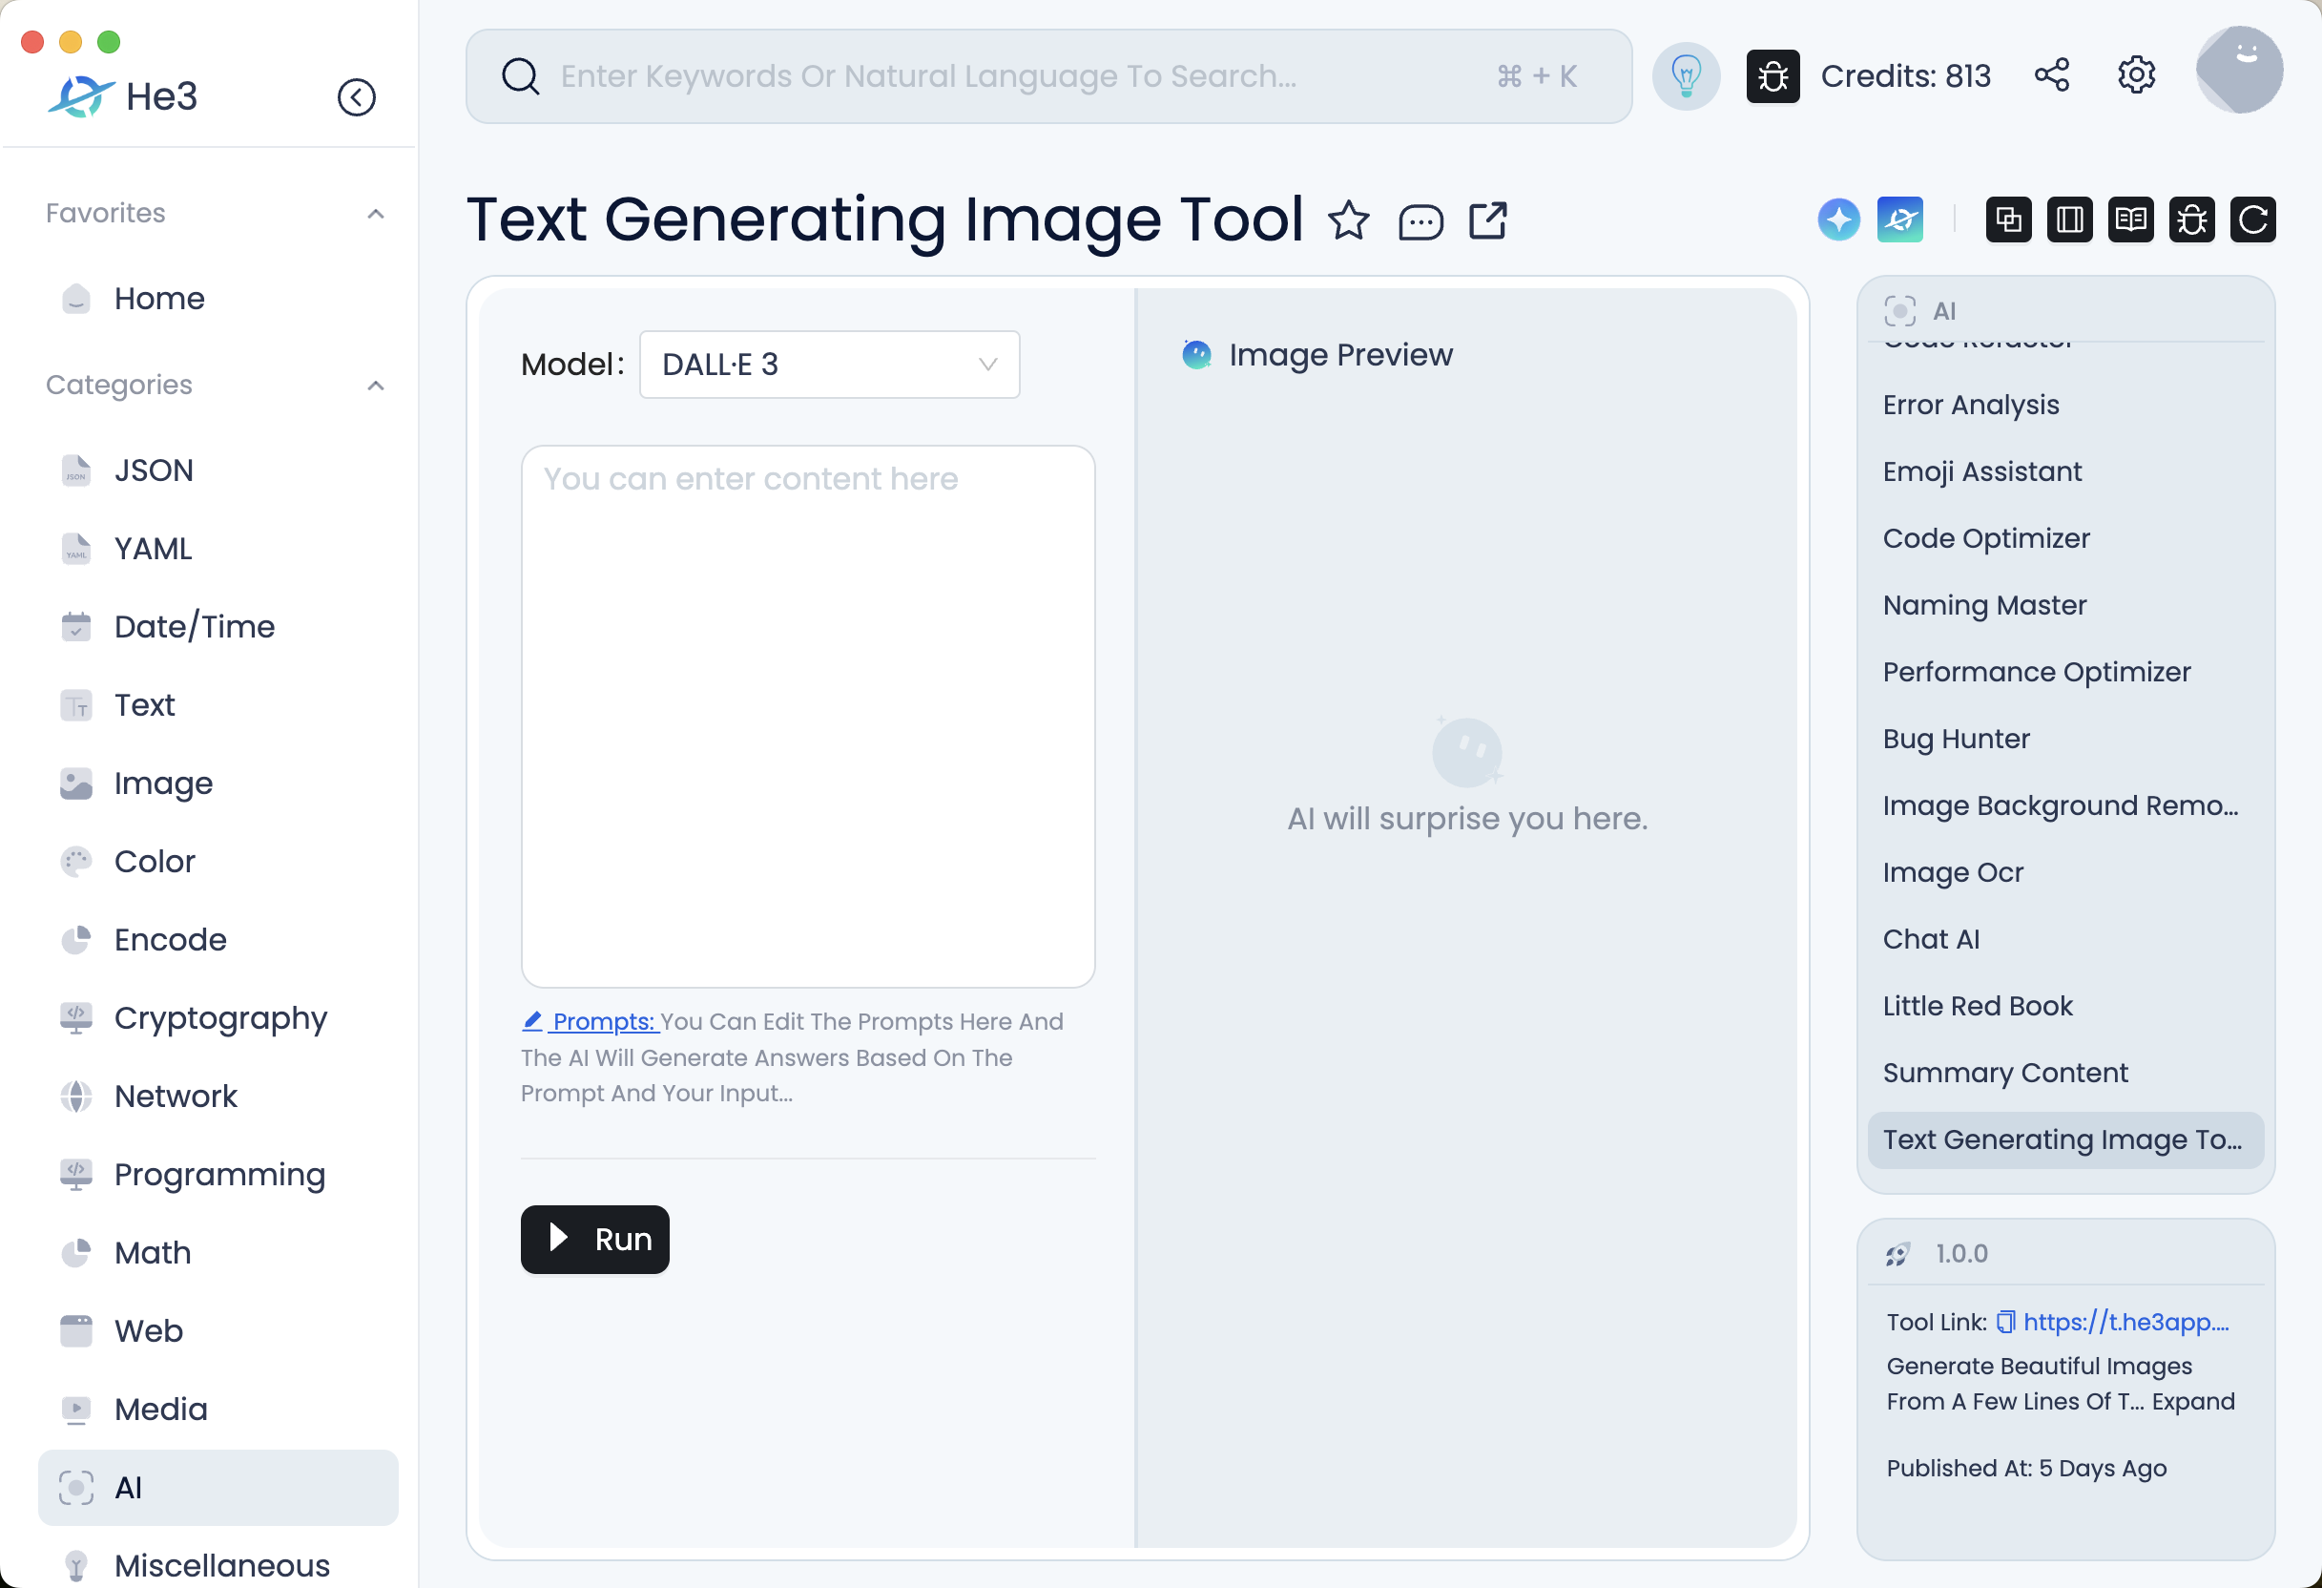The height and width of the screenshot is (1588, 2322).
Task: Open the Model dropdown showing DALL·E 3
Action: (829, 365)
